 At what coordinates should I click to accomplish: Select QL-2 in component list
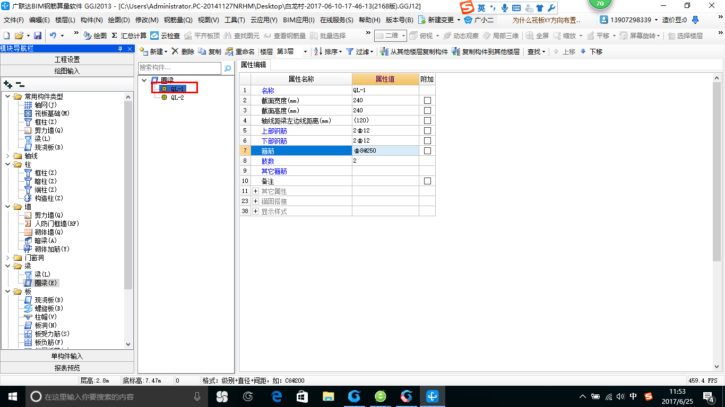(177, 98)
